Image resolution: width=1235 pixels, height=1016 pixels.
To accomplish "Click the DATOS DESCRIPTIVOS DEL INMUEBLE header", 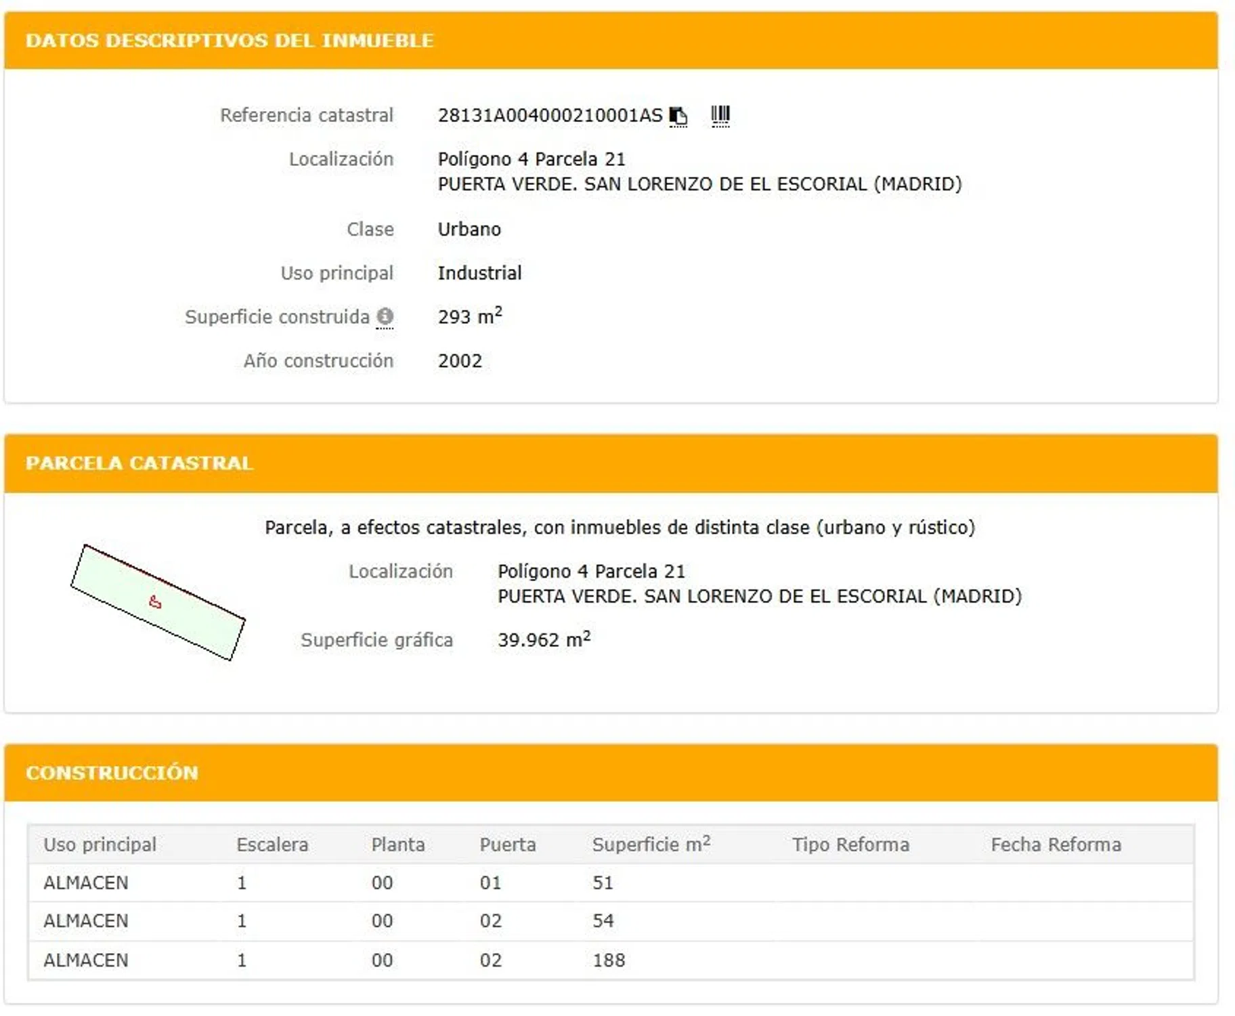I will click(230, 41).
